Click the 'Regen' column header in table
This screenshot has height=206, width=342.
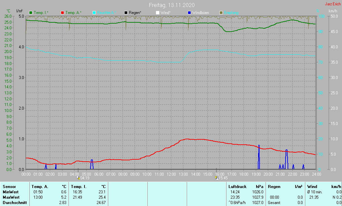(274, 187)
